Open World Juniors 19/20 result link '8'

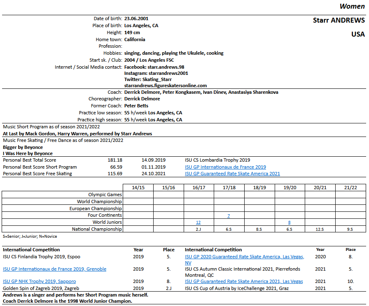click(x=289, y=223)
